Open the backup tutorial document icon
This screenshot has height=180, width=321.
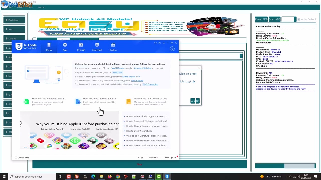coord(78,101)
